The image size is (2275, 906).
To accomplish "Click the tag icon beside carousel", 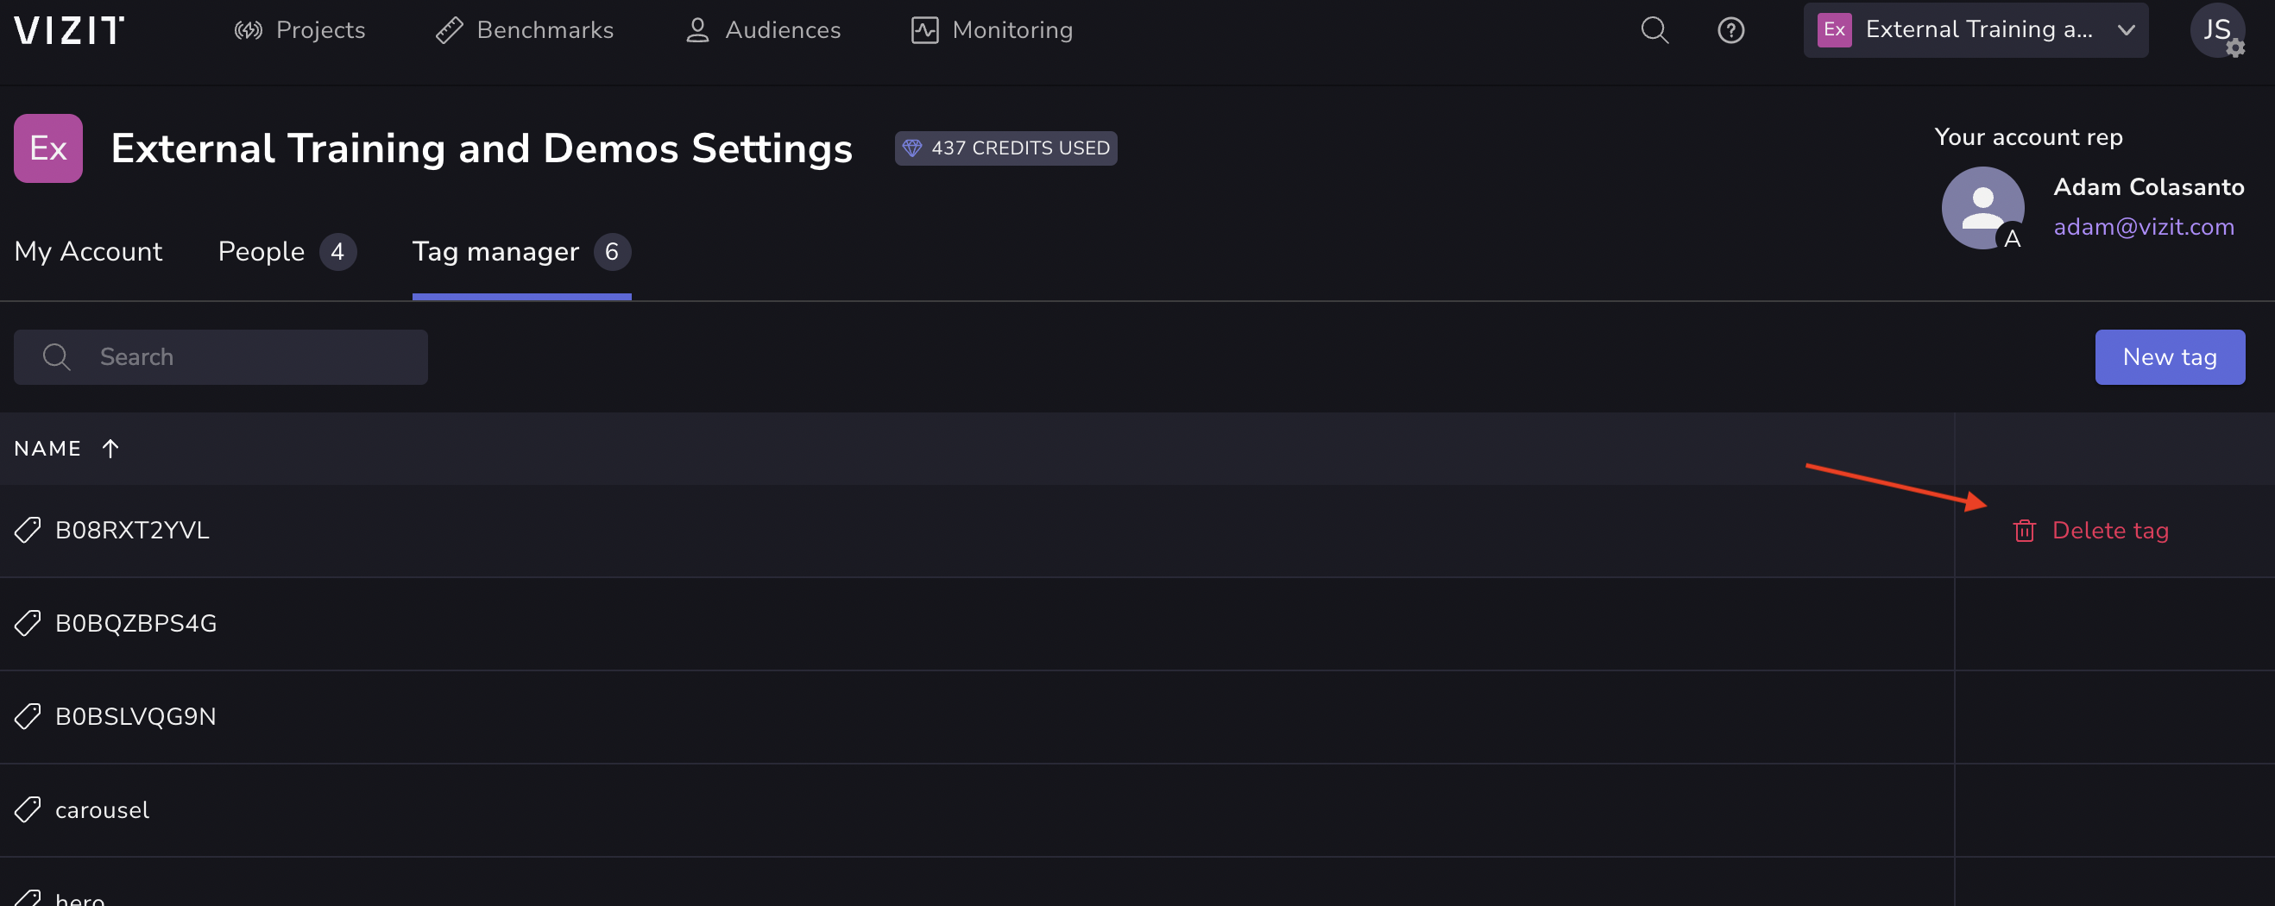I will point(28,809).
